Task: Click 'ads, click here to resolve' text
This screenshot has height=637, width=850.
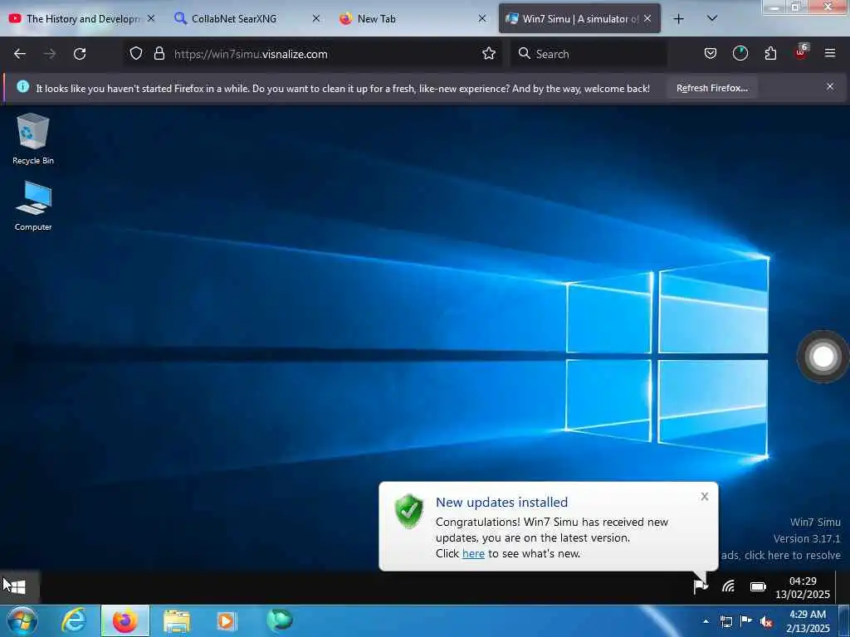Action: point(780,555)
